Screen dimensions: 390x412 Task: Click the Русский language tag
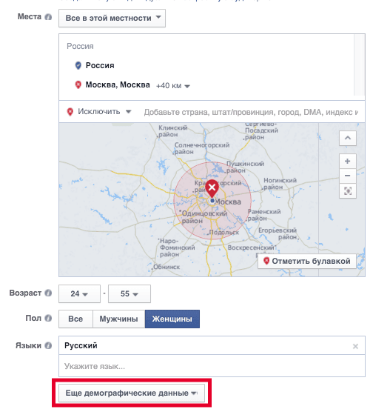pyautogui.click(x=81, y=345)
